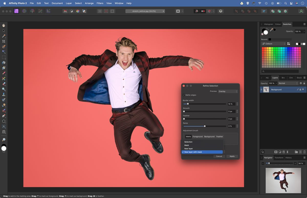307x198 pixels.
Task: Open the Colour Picker tool
Action: click(x=4, y=36)
